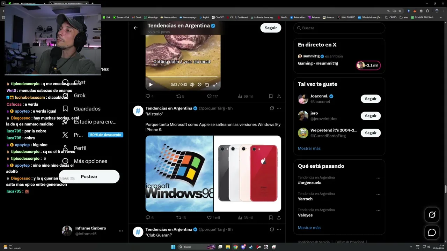Seek on the video progress bar

(183, 77)
